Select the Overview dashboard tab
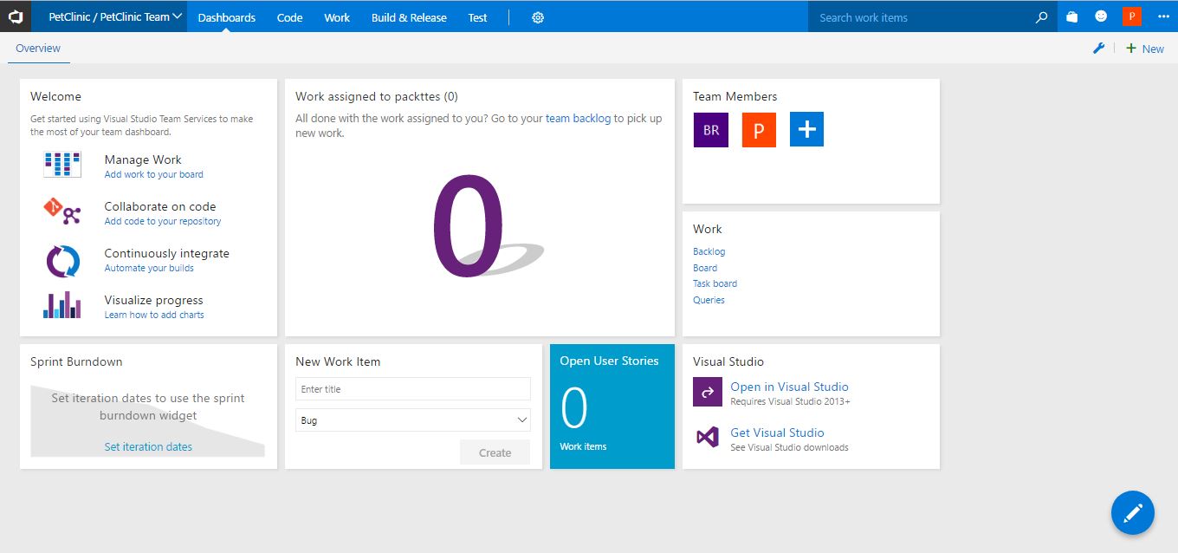The image size is (1178, 553). 38,49
